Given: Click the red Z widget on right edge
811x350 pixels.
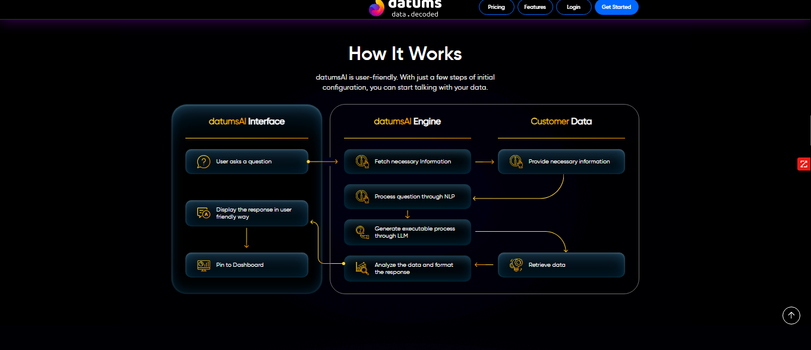Looking at the screenshot, I should [x=804, y=164].
